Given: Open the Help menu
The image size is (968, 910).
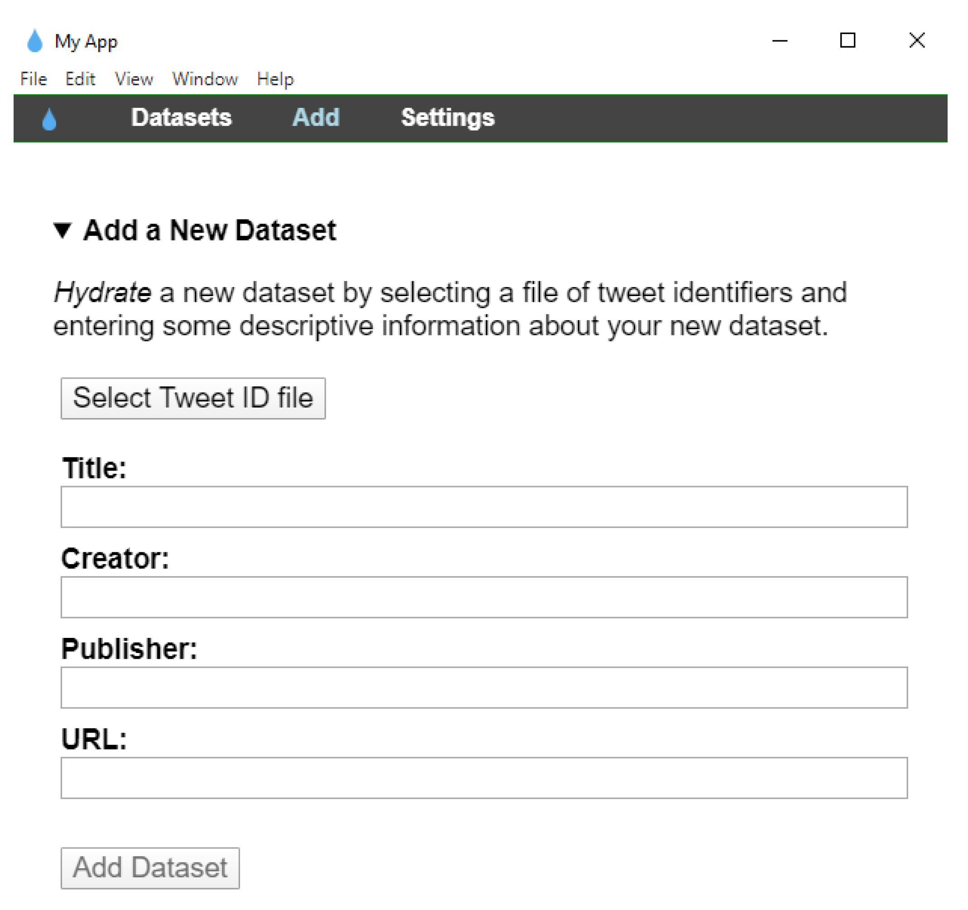Looking at the screenshot, I should point(275,79).
